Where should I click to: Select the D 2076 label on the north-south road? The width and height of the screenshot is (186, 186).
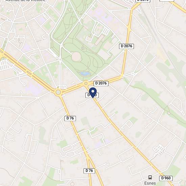point(126,46)
